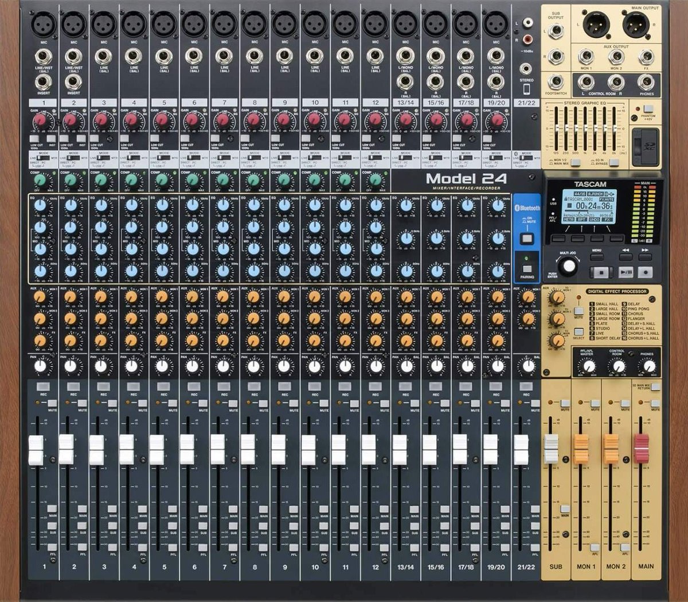The image size is (688, 602).
Task: Arm the REC button on channel 1
Action: [x=44, y=386]
